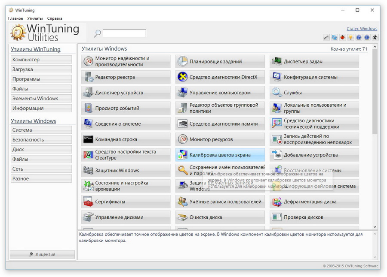The image size is (387, 277).
Task: Launch Сведения о системе
Action: pyautogui.click(x=126, y=123)
